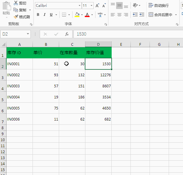Toggle Bold formatting

pos(38,15)
